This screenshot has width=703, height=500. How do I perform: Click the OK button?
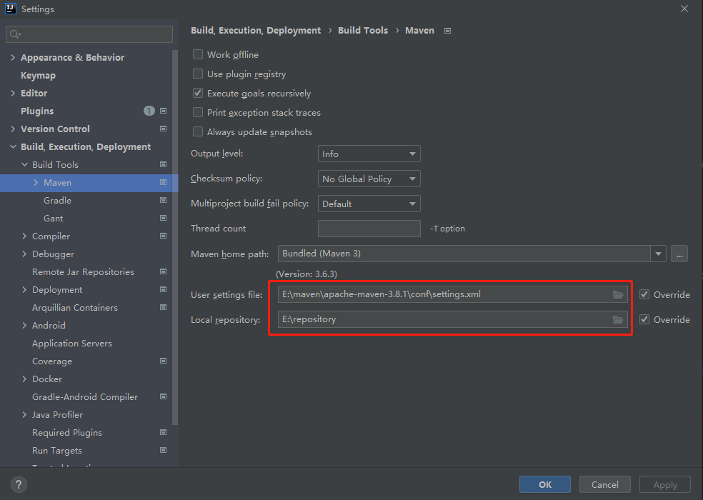tap(544, 484)
